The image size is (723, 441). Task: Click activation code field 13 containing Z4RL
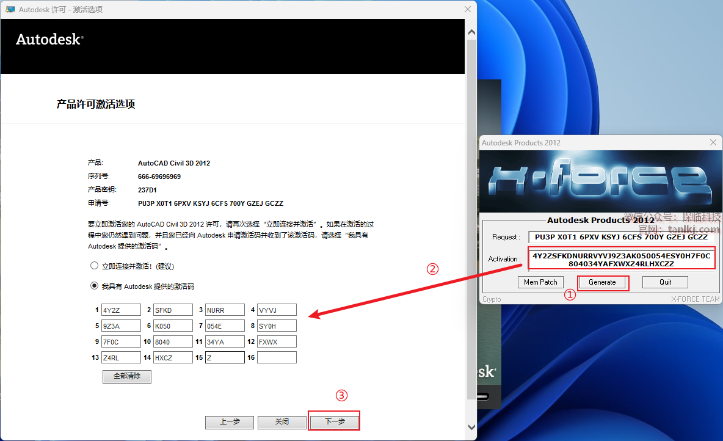pyautogui.click(x=121, y=357)
